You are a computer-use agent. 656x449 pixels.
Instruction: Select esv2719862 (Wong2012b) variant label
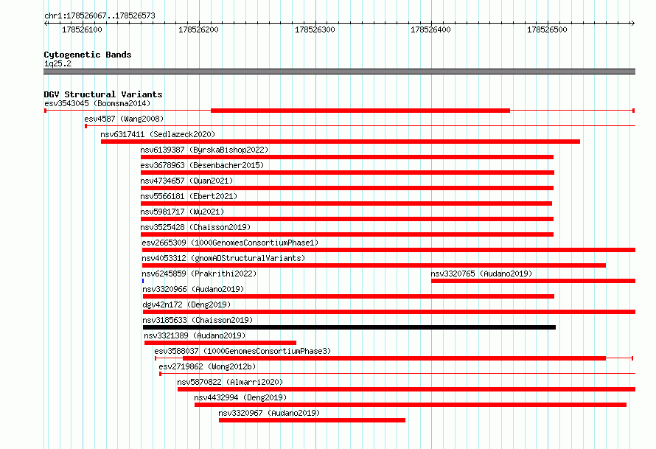(x=208, y=366)
